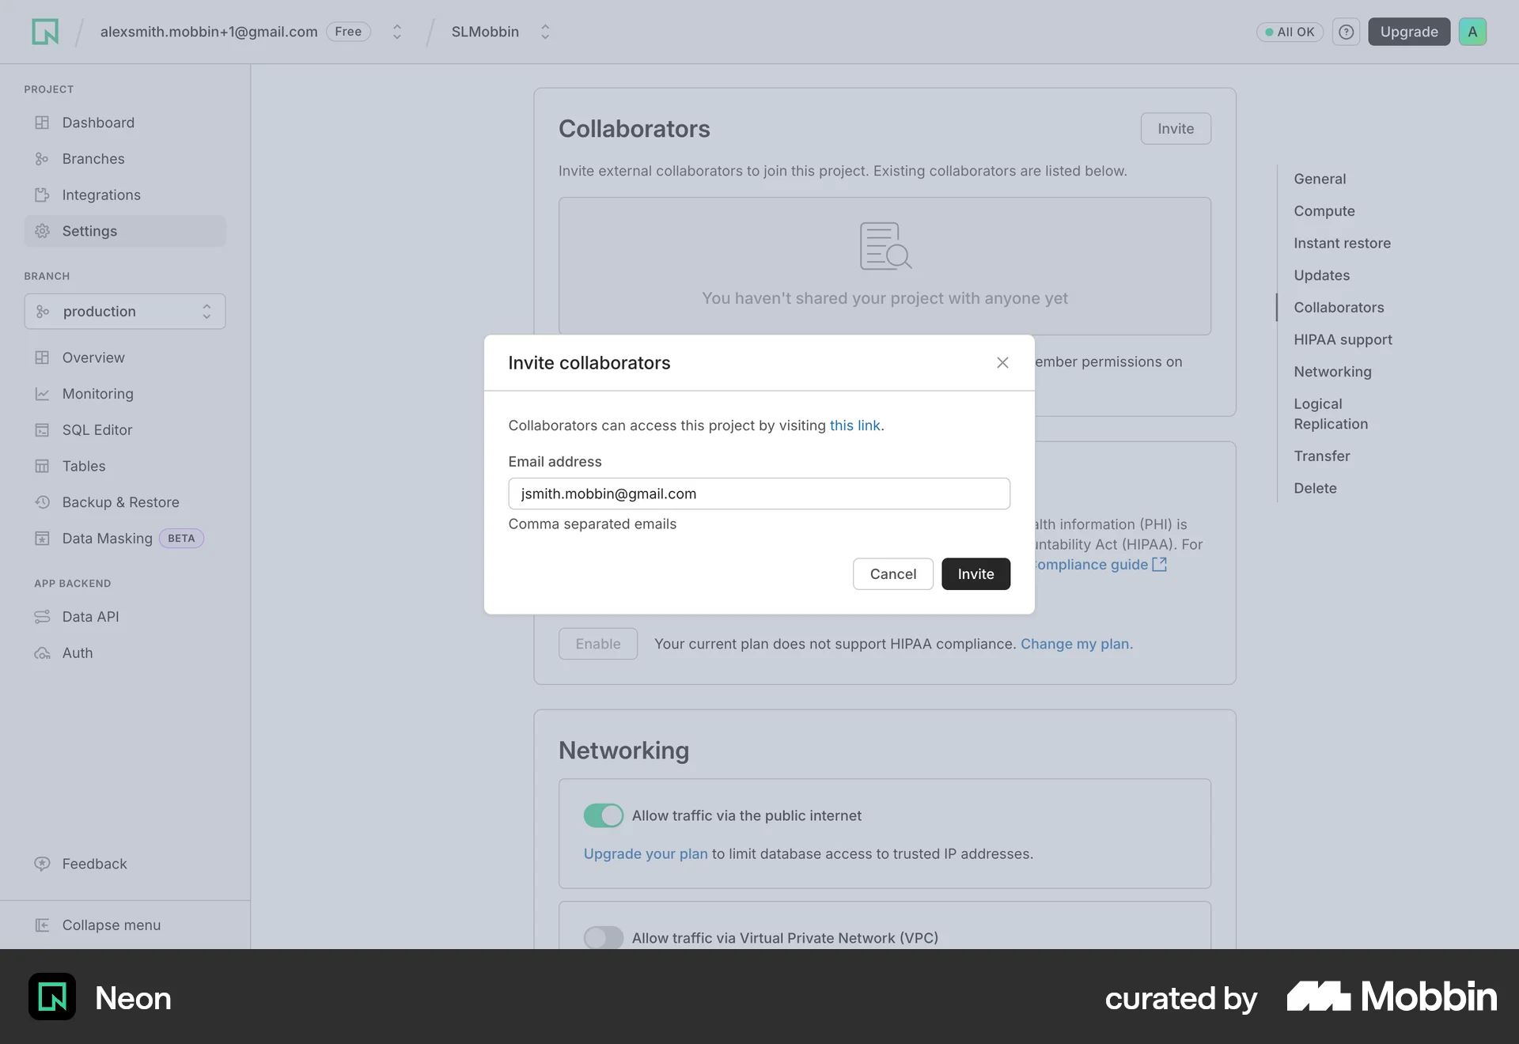Open the compliance guide link

pos(1091,565)
